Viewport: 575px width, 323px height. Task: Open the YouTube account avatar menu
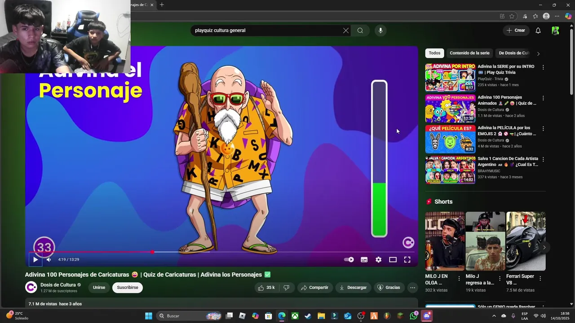point(556,31)
